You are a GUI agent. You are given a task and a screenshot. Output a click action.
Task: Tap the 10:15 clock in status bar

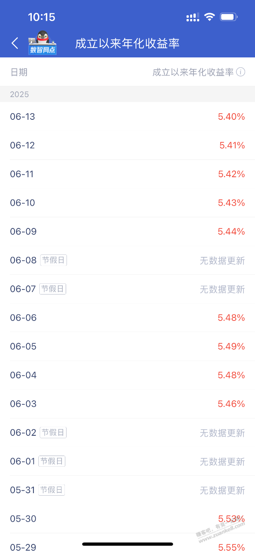click(41, 17)
